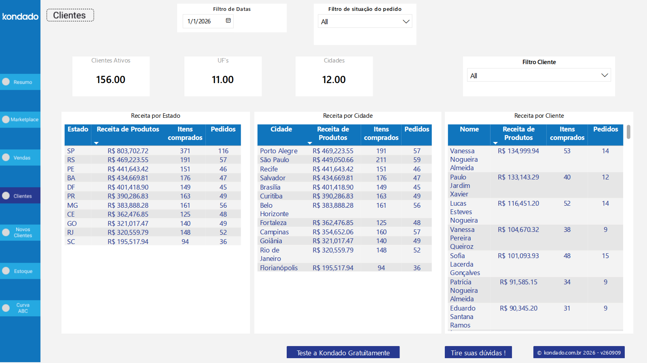Click the UF's card value 11.00
This screenshot has height=363, width=647.
pyautogui.click(x=223, y=79)
